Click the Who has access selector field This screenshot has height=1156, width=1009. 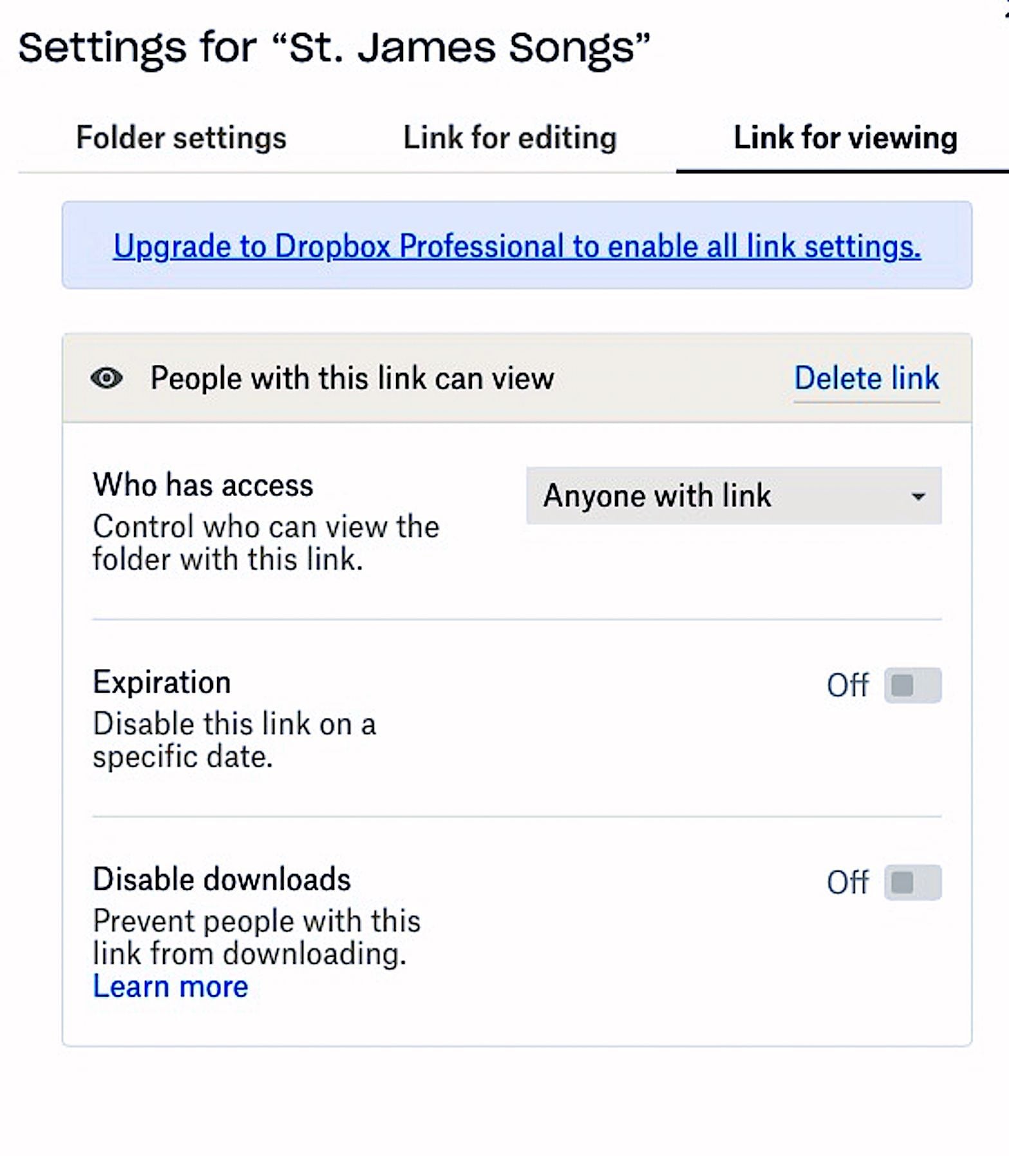(x=733, y=496)
